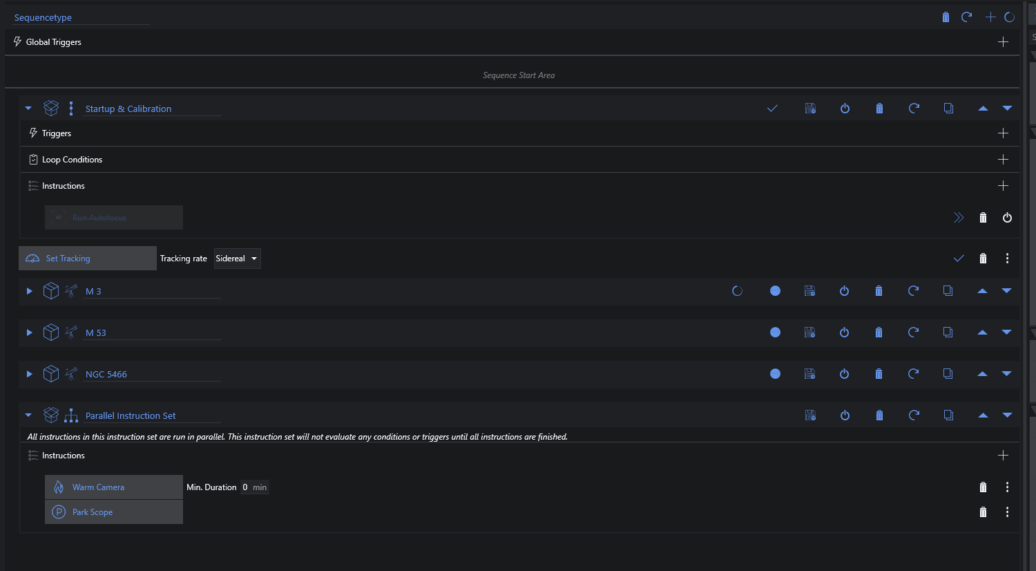Image resolution: width=1036 pixels, height=571 pixels.
Task: Reset progress of M 53 target
Action: pyautogui.click(x=913, y=333)
